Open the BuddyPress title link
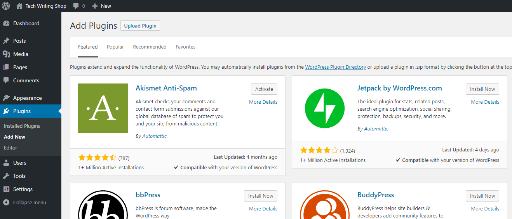Image resolution: width=512 pixels, height=219 pixels. click(x=376, y=195)
